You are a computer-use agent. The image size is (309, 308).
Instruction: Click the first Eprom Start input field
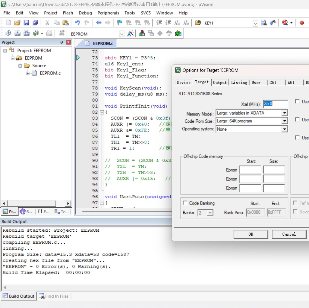coord(250,170)
